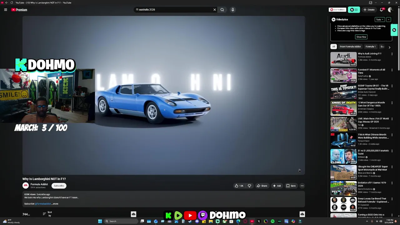Show hidden system tray icons chevron

click(x=367, y=221)
